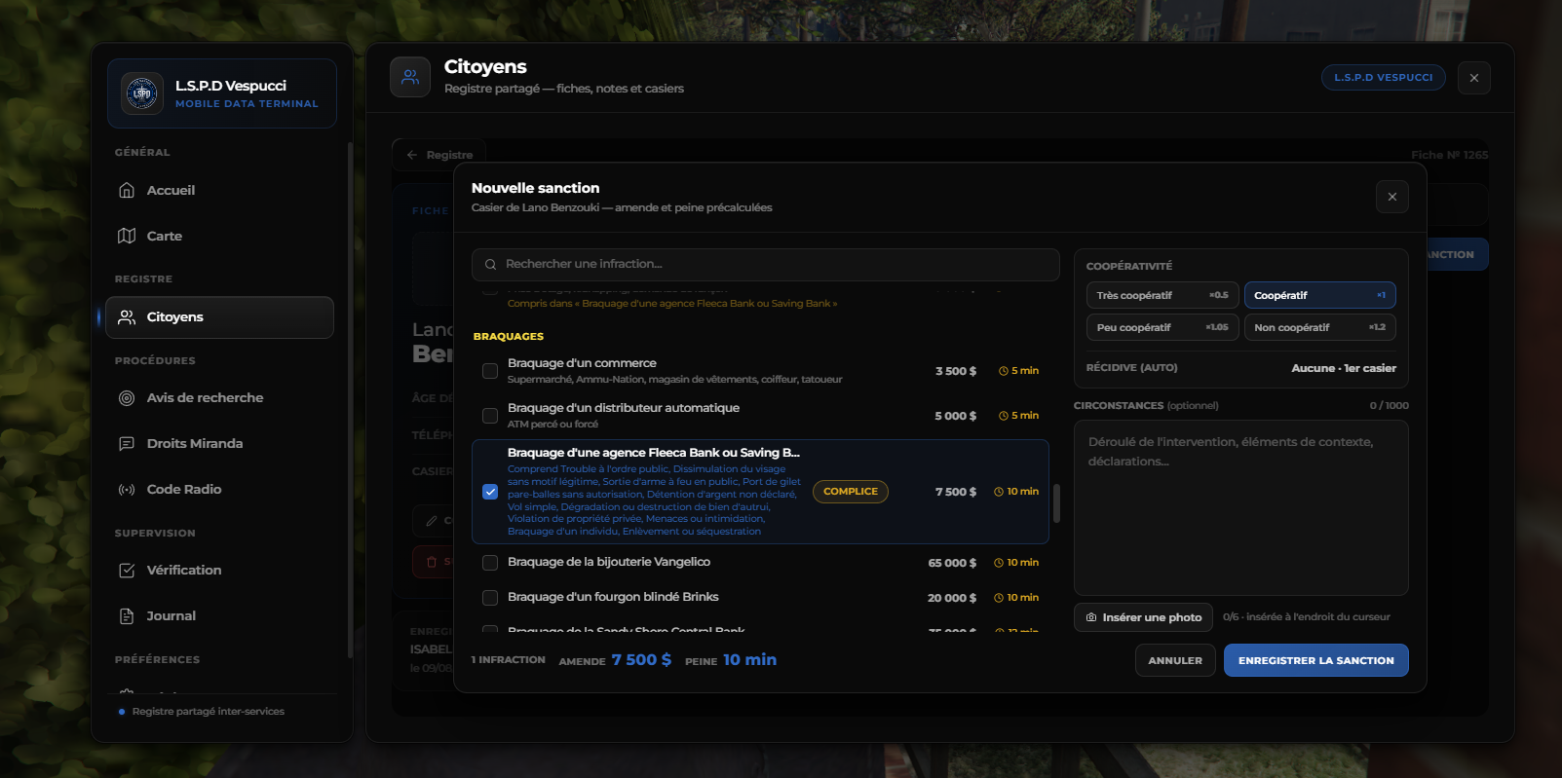1562x778 pixels.
Task: Toggle the COMPLICE badge
Action: 851,492
